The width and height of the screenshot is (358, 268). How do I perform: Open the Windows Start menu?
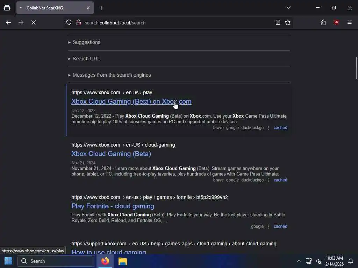pos(8,261)
